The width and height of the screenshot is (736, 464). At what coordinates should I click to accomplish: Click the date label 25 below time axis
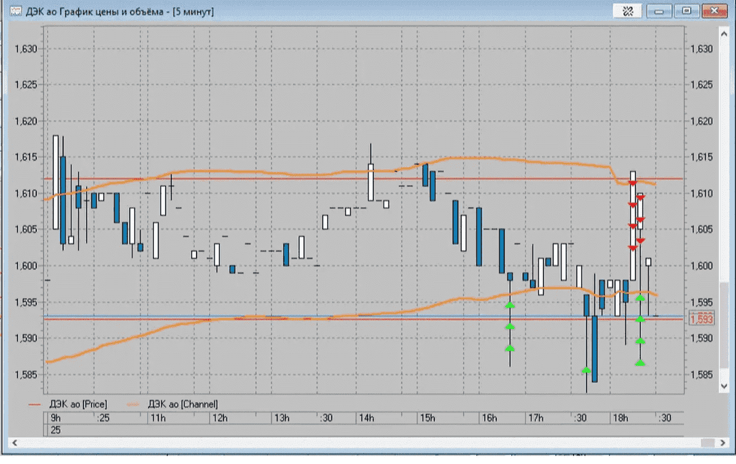[x=55, y=430]
